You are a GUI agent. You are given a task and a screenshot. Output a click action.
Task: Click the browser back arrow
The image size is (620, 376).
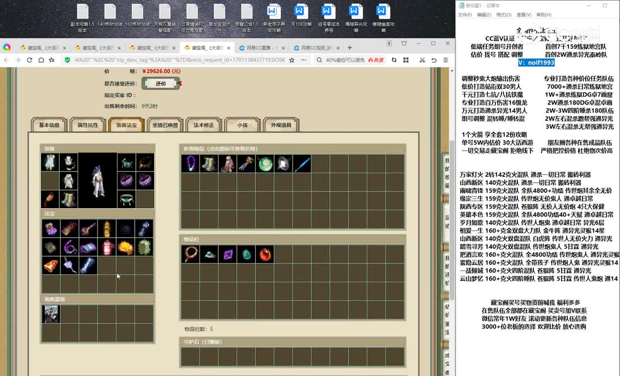click(6, 60)
